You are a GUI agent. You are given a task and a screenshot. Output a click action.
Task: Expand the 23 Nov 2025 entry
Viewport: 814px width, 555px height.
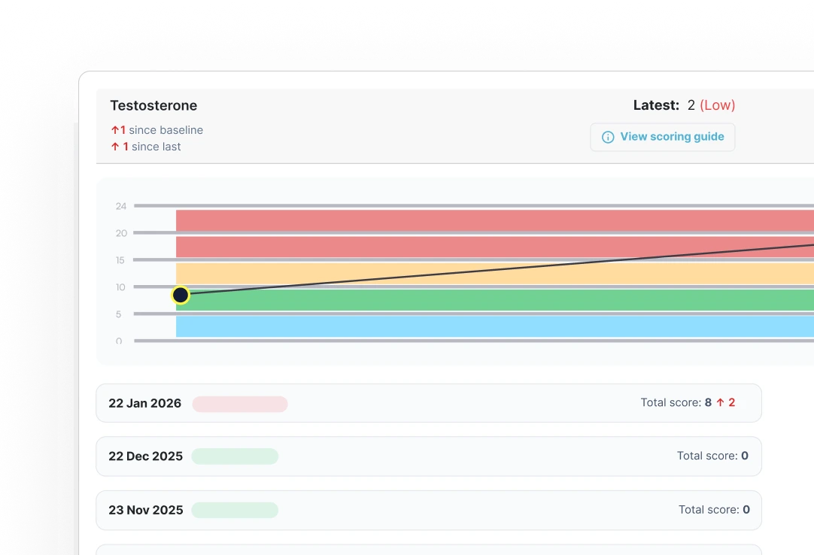[x=428, y=510]
